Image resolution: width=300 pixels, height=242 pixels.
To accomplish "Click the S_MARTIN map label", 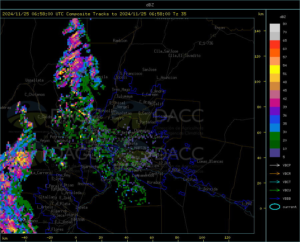I will 138,148.
